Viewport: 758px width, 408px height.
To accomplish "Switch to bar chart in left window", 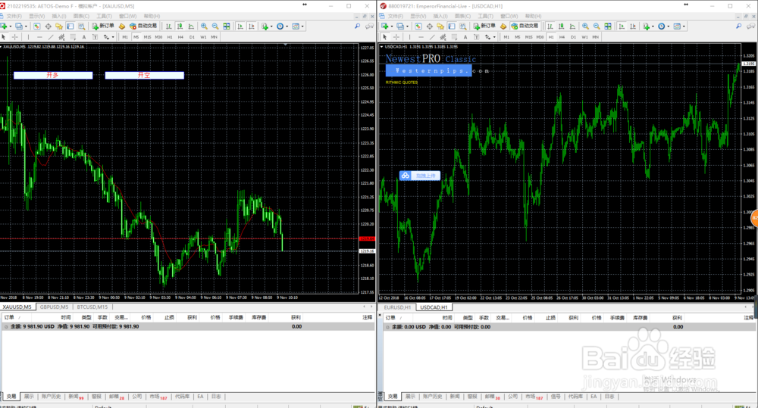I will [169, 26].
